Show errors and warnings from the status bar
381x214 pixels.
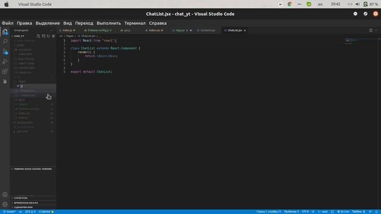tap(30, 212)
